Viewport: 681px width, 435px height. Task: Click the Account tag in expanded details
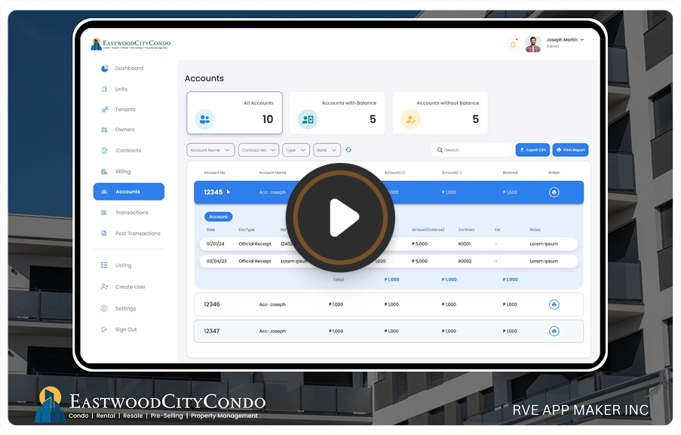(219, 216)
